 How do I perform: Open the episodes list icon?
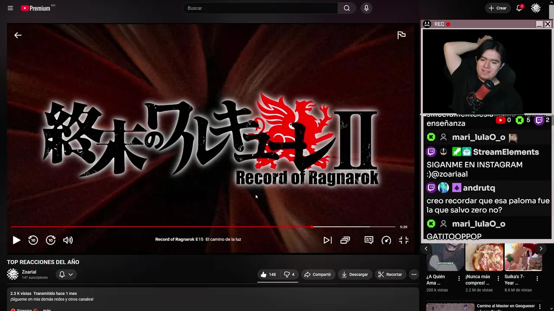tap(345, 240)
